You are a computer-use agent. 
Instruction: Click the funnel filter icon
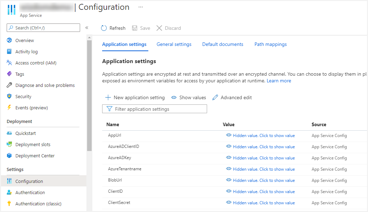click(x=109, y=109)
